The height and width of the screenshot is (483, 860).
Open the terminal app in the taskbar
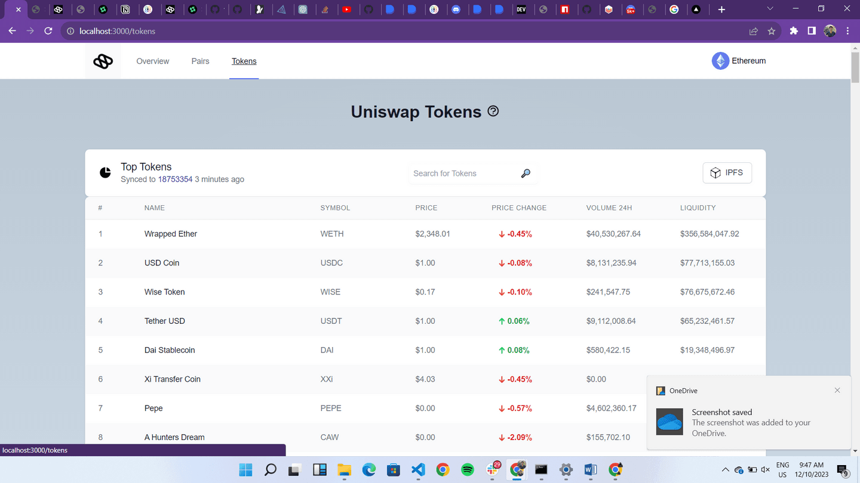click(x=541, y=470)
